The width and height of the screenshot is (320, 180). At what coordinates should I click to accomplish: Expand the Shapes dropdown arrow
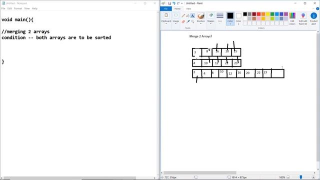coord(211,23)
